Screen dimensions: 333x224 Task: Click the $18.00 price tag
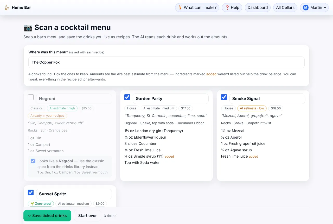pyautogui.click(x=276, y=108)
